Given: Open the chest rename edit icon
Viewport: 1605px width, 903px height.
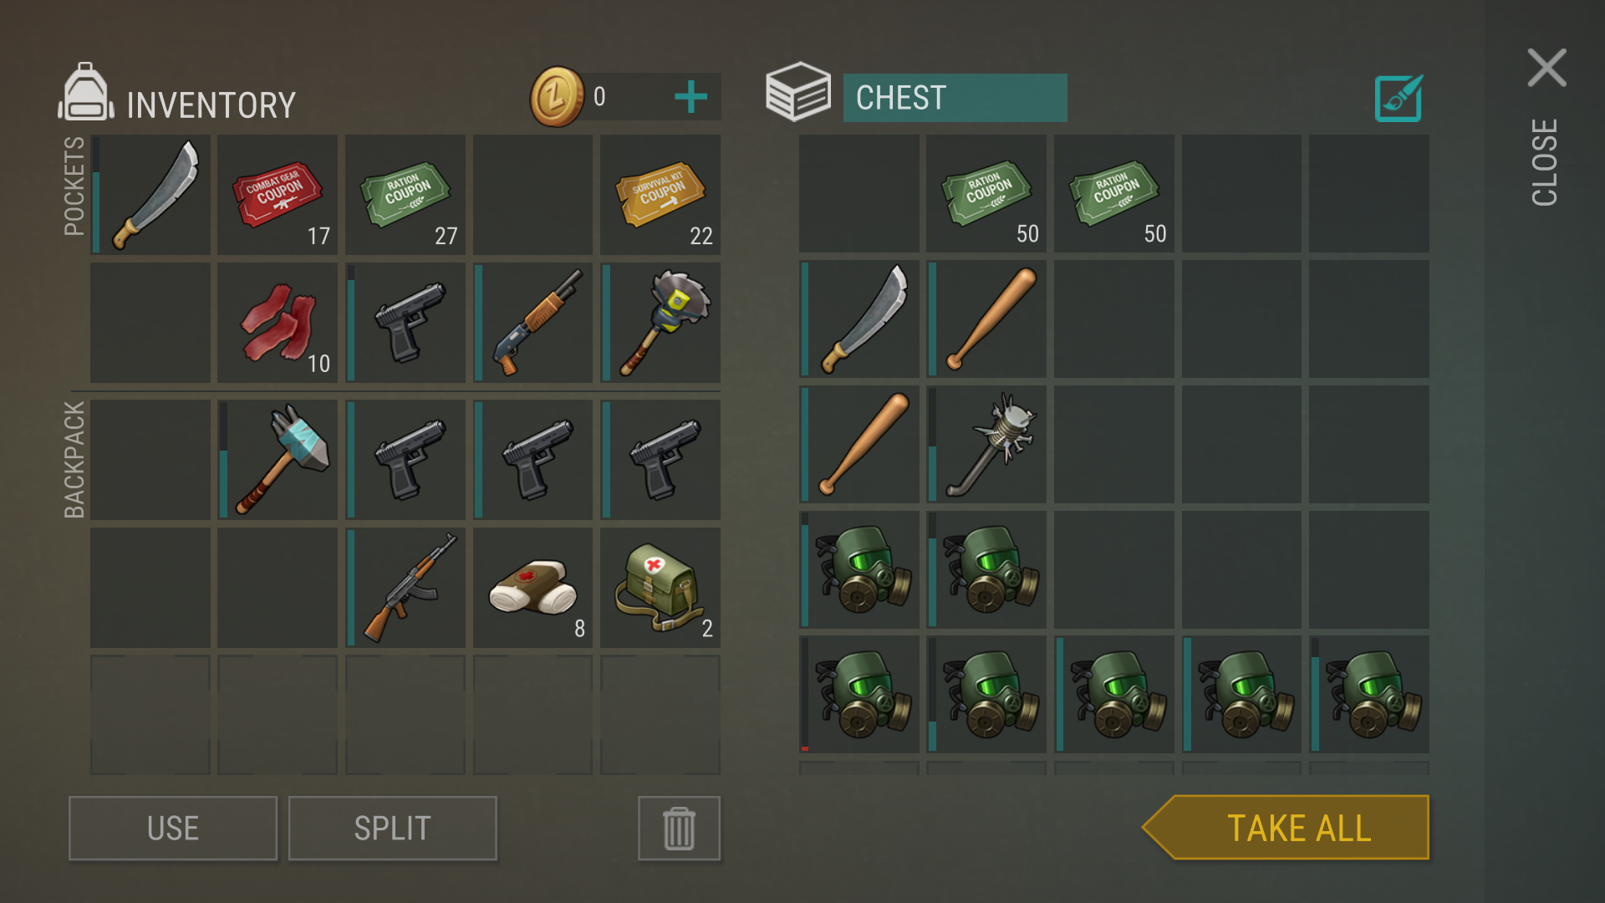Looking at the screenshot, I should tap(1399, 99).
